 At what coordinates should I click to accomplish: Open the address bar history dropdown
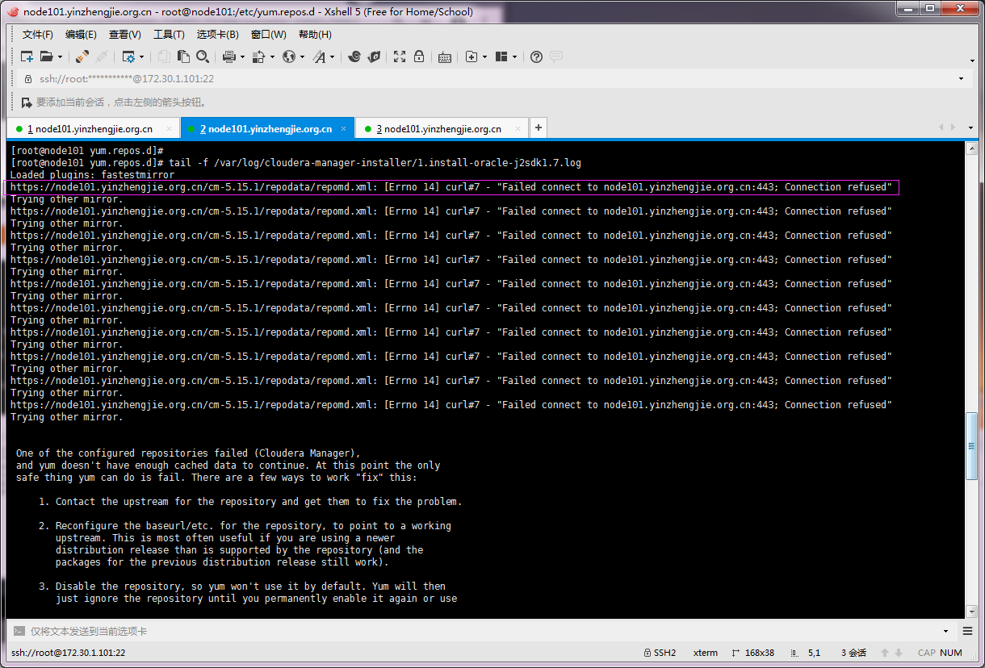[x=961, y=79]
